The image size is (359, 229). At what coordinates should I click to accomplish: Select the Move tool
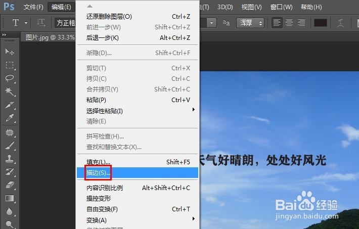pos(10,52)
